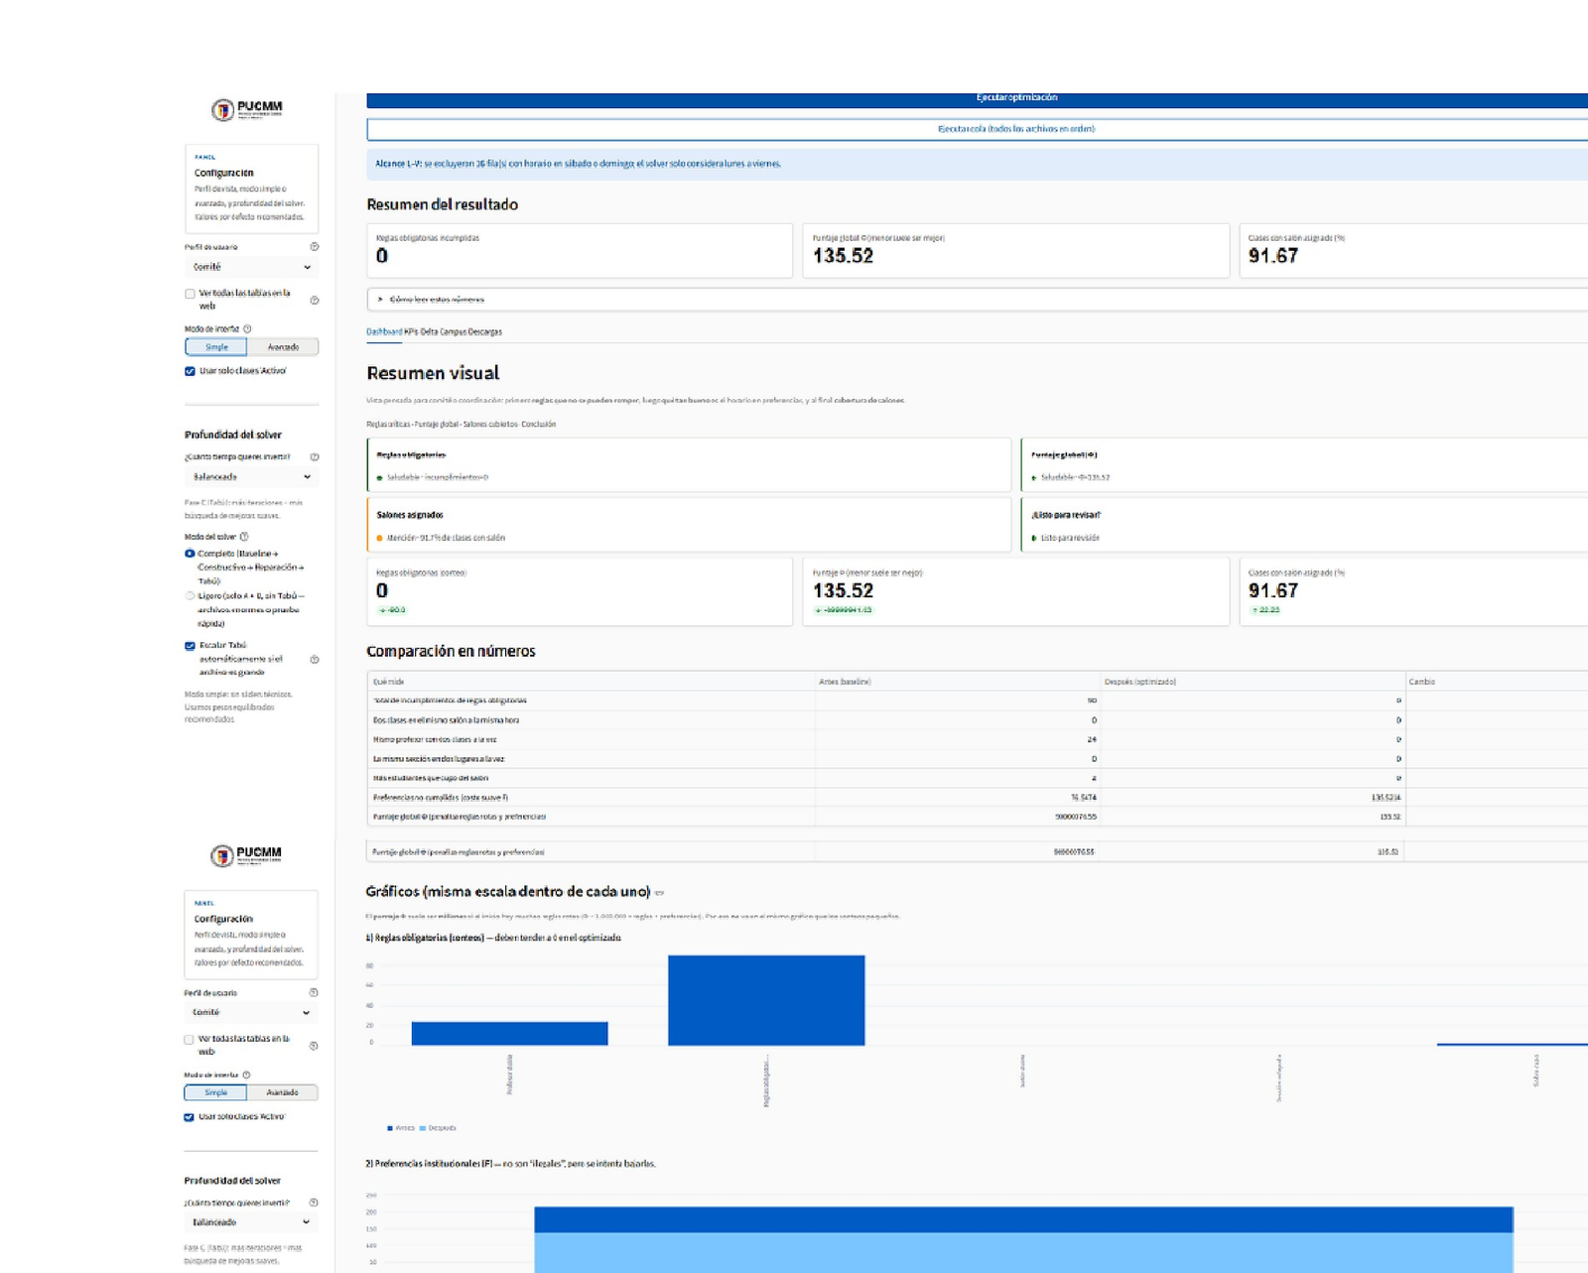The image size is (1588, 1273).
Task: Open the Delta tab
Action: [x=429, y=332]
